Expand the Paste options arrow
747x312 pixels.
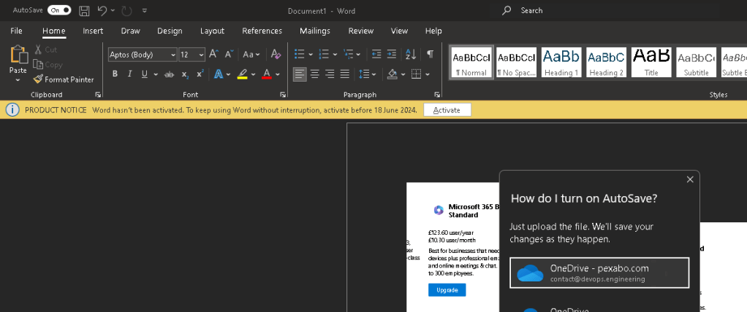(18, 79)
